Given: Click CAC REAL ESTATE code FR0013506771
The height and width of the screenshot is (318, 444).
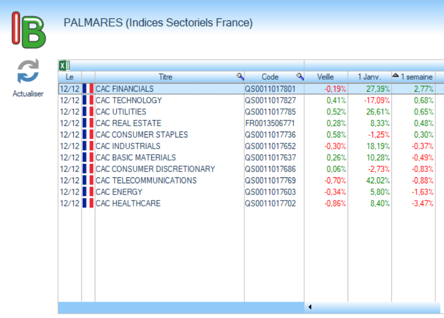Looking at the screenshot, I should [270, 123].
